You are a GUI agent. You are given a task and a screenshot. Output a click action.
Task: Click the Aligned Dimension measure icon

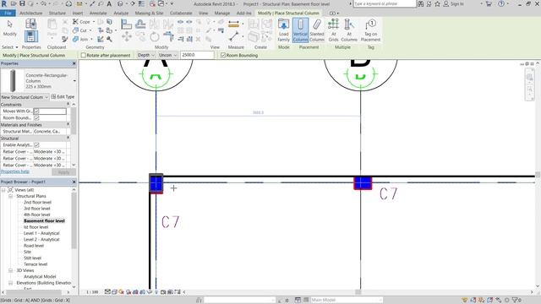tap(233, 24)
